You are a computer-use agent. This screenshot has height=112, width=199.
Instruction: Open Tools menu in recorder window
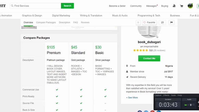pyautogui.click(x=174, y=95)
